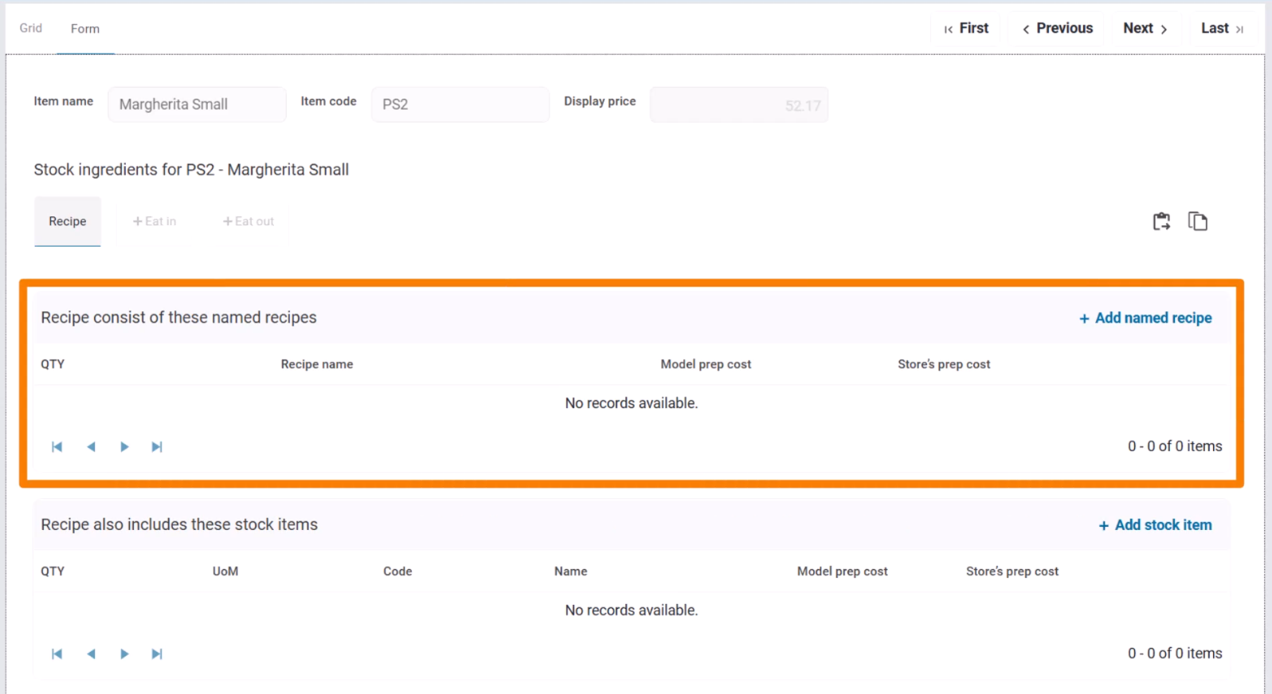The image size is (1272, 694).
Task: Click the Add stock item link
Action: pyautogui.click(x=1155, y=525)
